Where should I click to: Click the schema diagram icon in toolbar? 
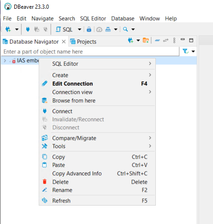point(108,29)
